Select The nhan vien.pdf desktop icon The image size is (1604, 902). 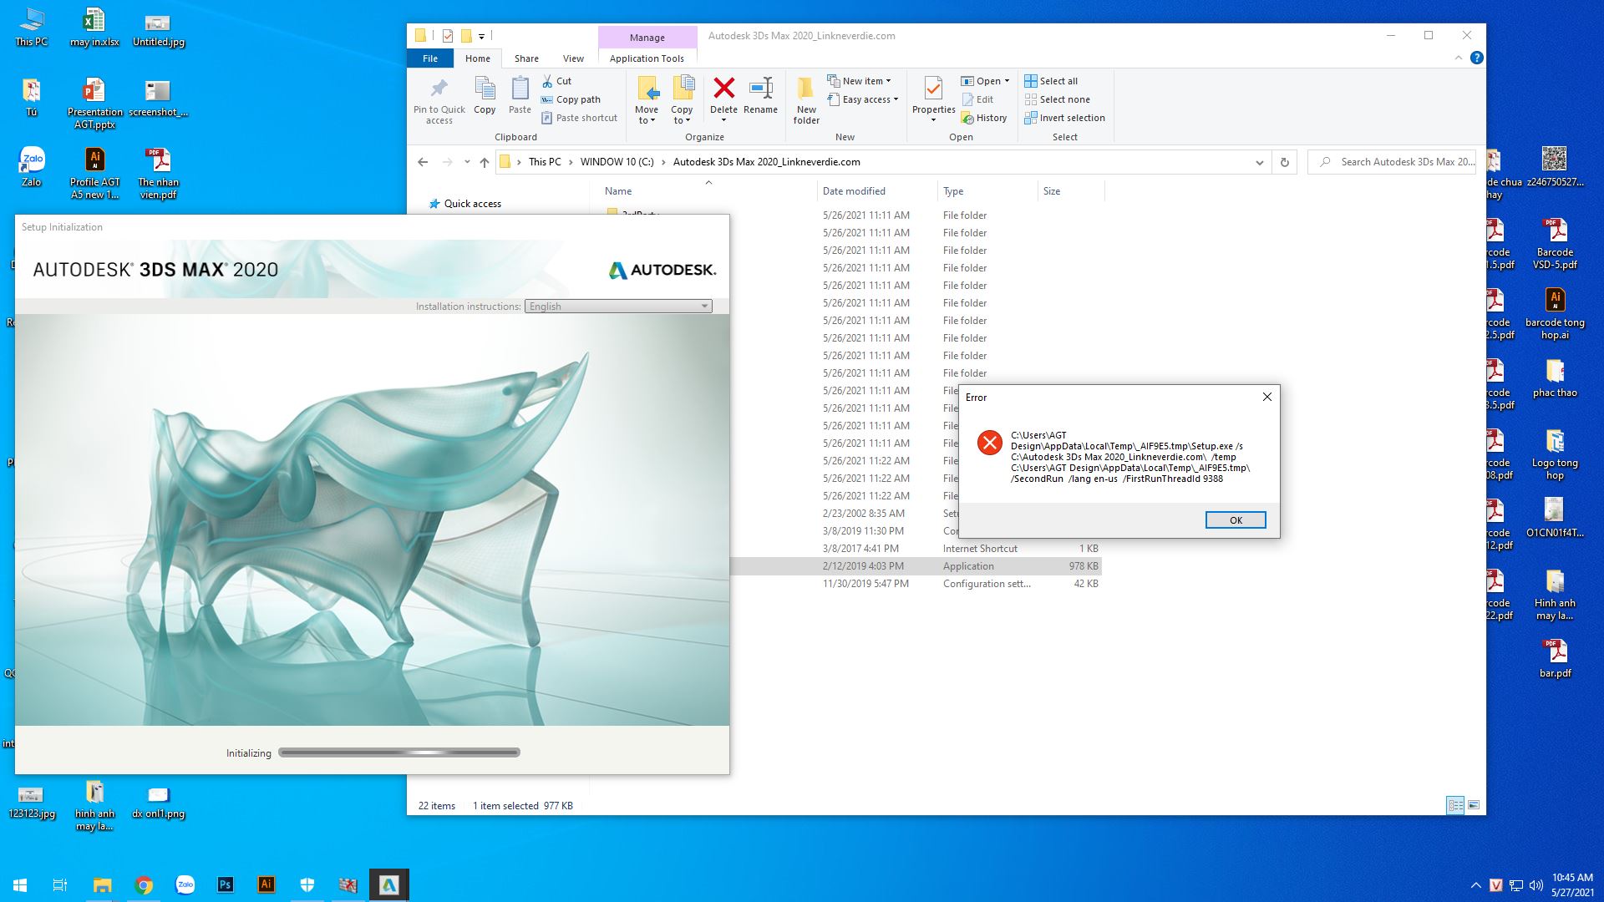pos(158,174)
